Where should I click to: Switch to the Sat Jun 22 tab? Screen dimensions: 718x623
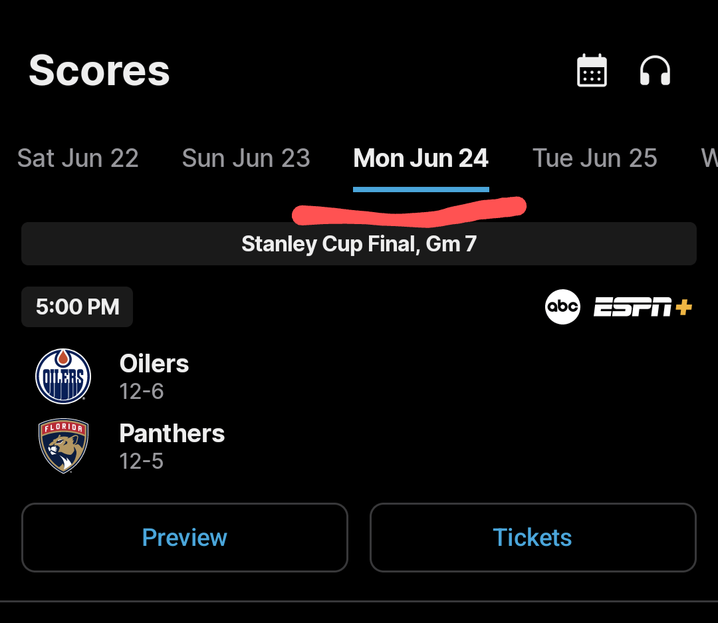[78, 159]
